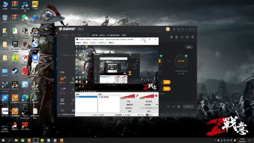
Task: Click the 退出 exit button in OBS
Action: tap(149, 112)
